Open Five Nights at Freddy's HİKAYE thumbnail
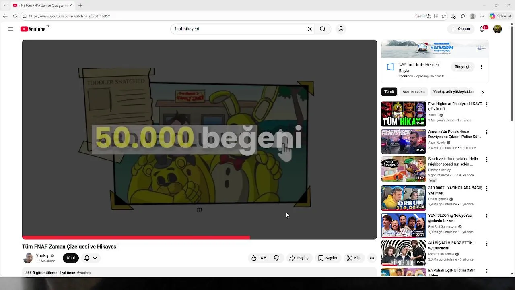The height and width of the screenshot is (290, 515). pos(404,114)
